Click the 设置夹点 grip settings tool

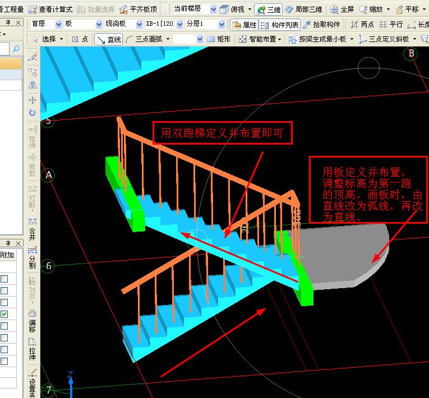tap(33, 383)
